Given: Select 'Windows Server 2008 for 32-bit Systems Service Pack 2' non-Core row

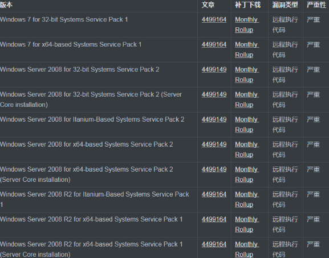Looking at the screenshot, I should (80, 69).
